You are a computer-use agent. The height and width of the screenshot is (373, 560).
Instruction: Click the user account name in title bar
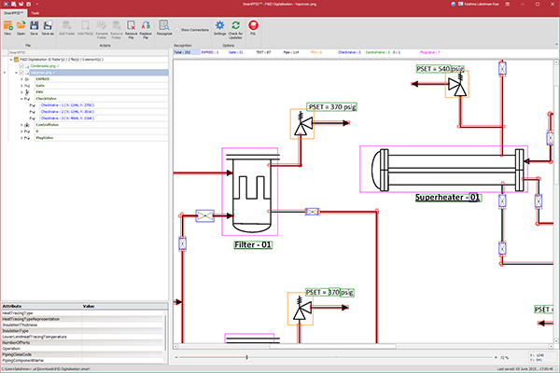coord(481,4)
